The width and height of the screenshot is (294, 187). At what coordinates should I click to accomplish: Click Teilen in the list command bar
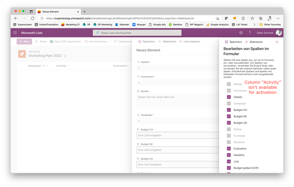point(41,42)
